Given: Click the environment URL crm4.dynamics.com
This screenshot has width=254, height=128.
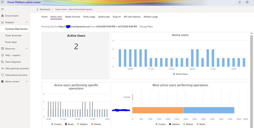Looking at the screenshot, I should coord(74,27).
